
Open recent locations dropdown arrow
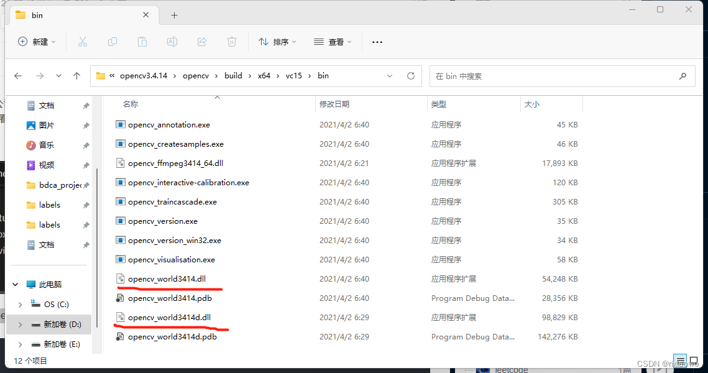click(58, 76)
